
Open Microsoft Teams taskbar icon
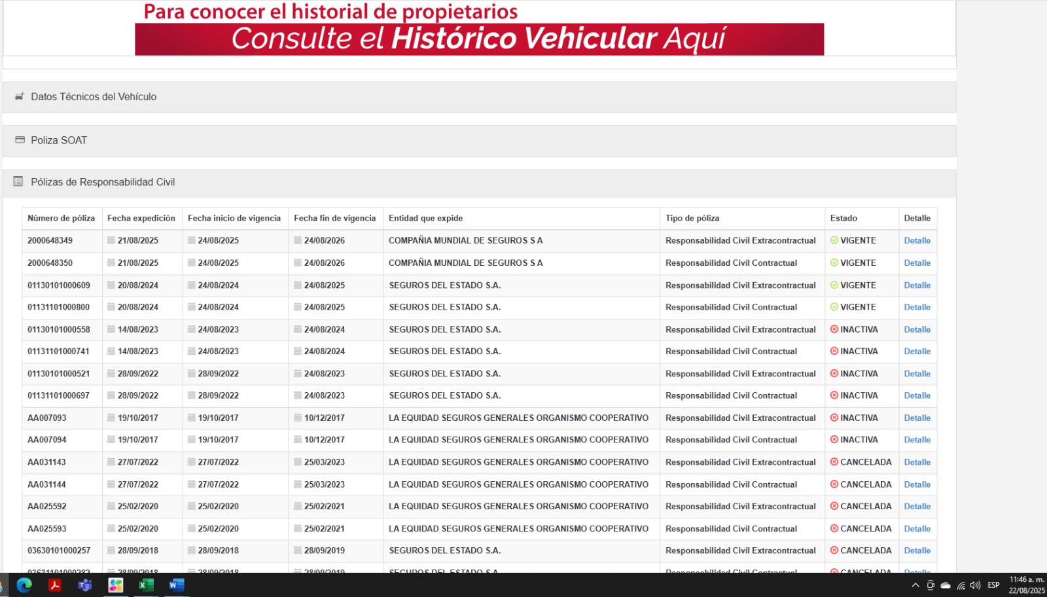[x=85, y=585]
